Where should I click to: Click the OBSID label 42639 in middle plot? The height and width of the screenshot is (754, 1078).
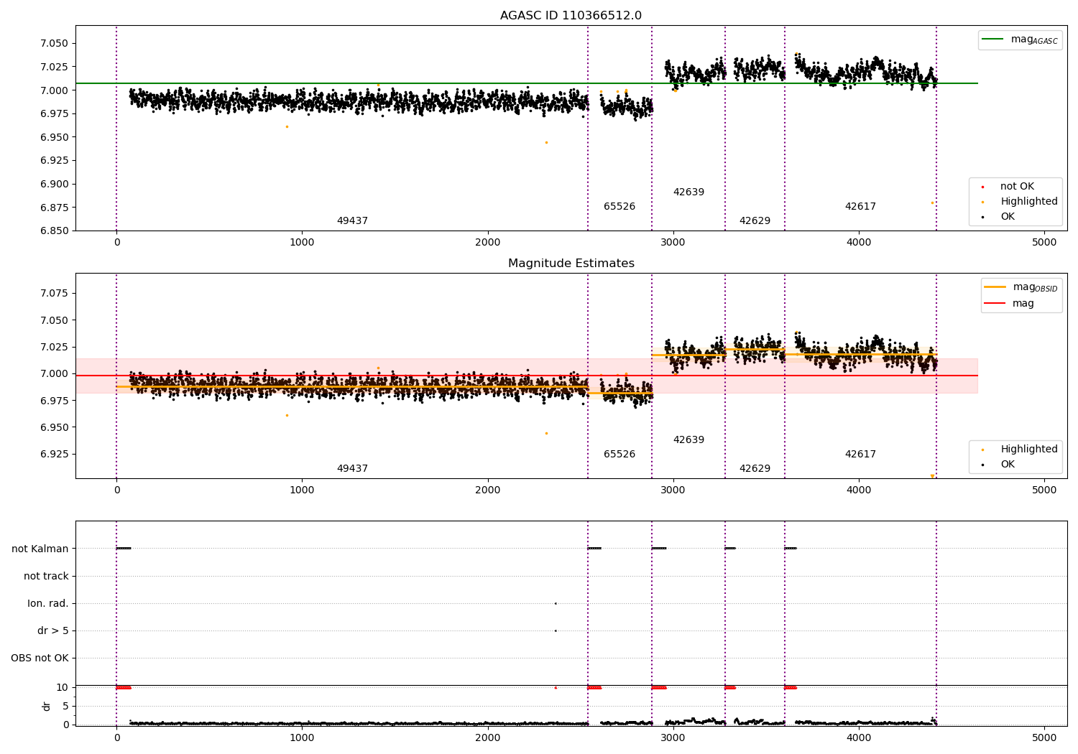click(x=688, y=440)
